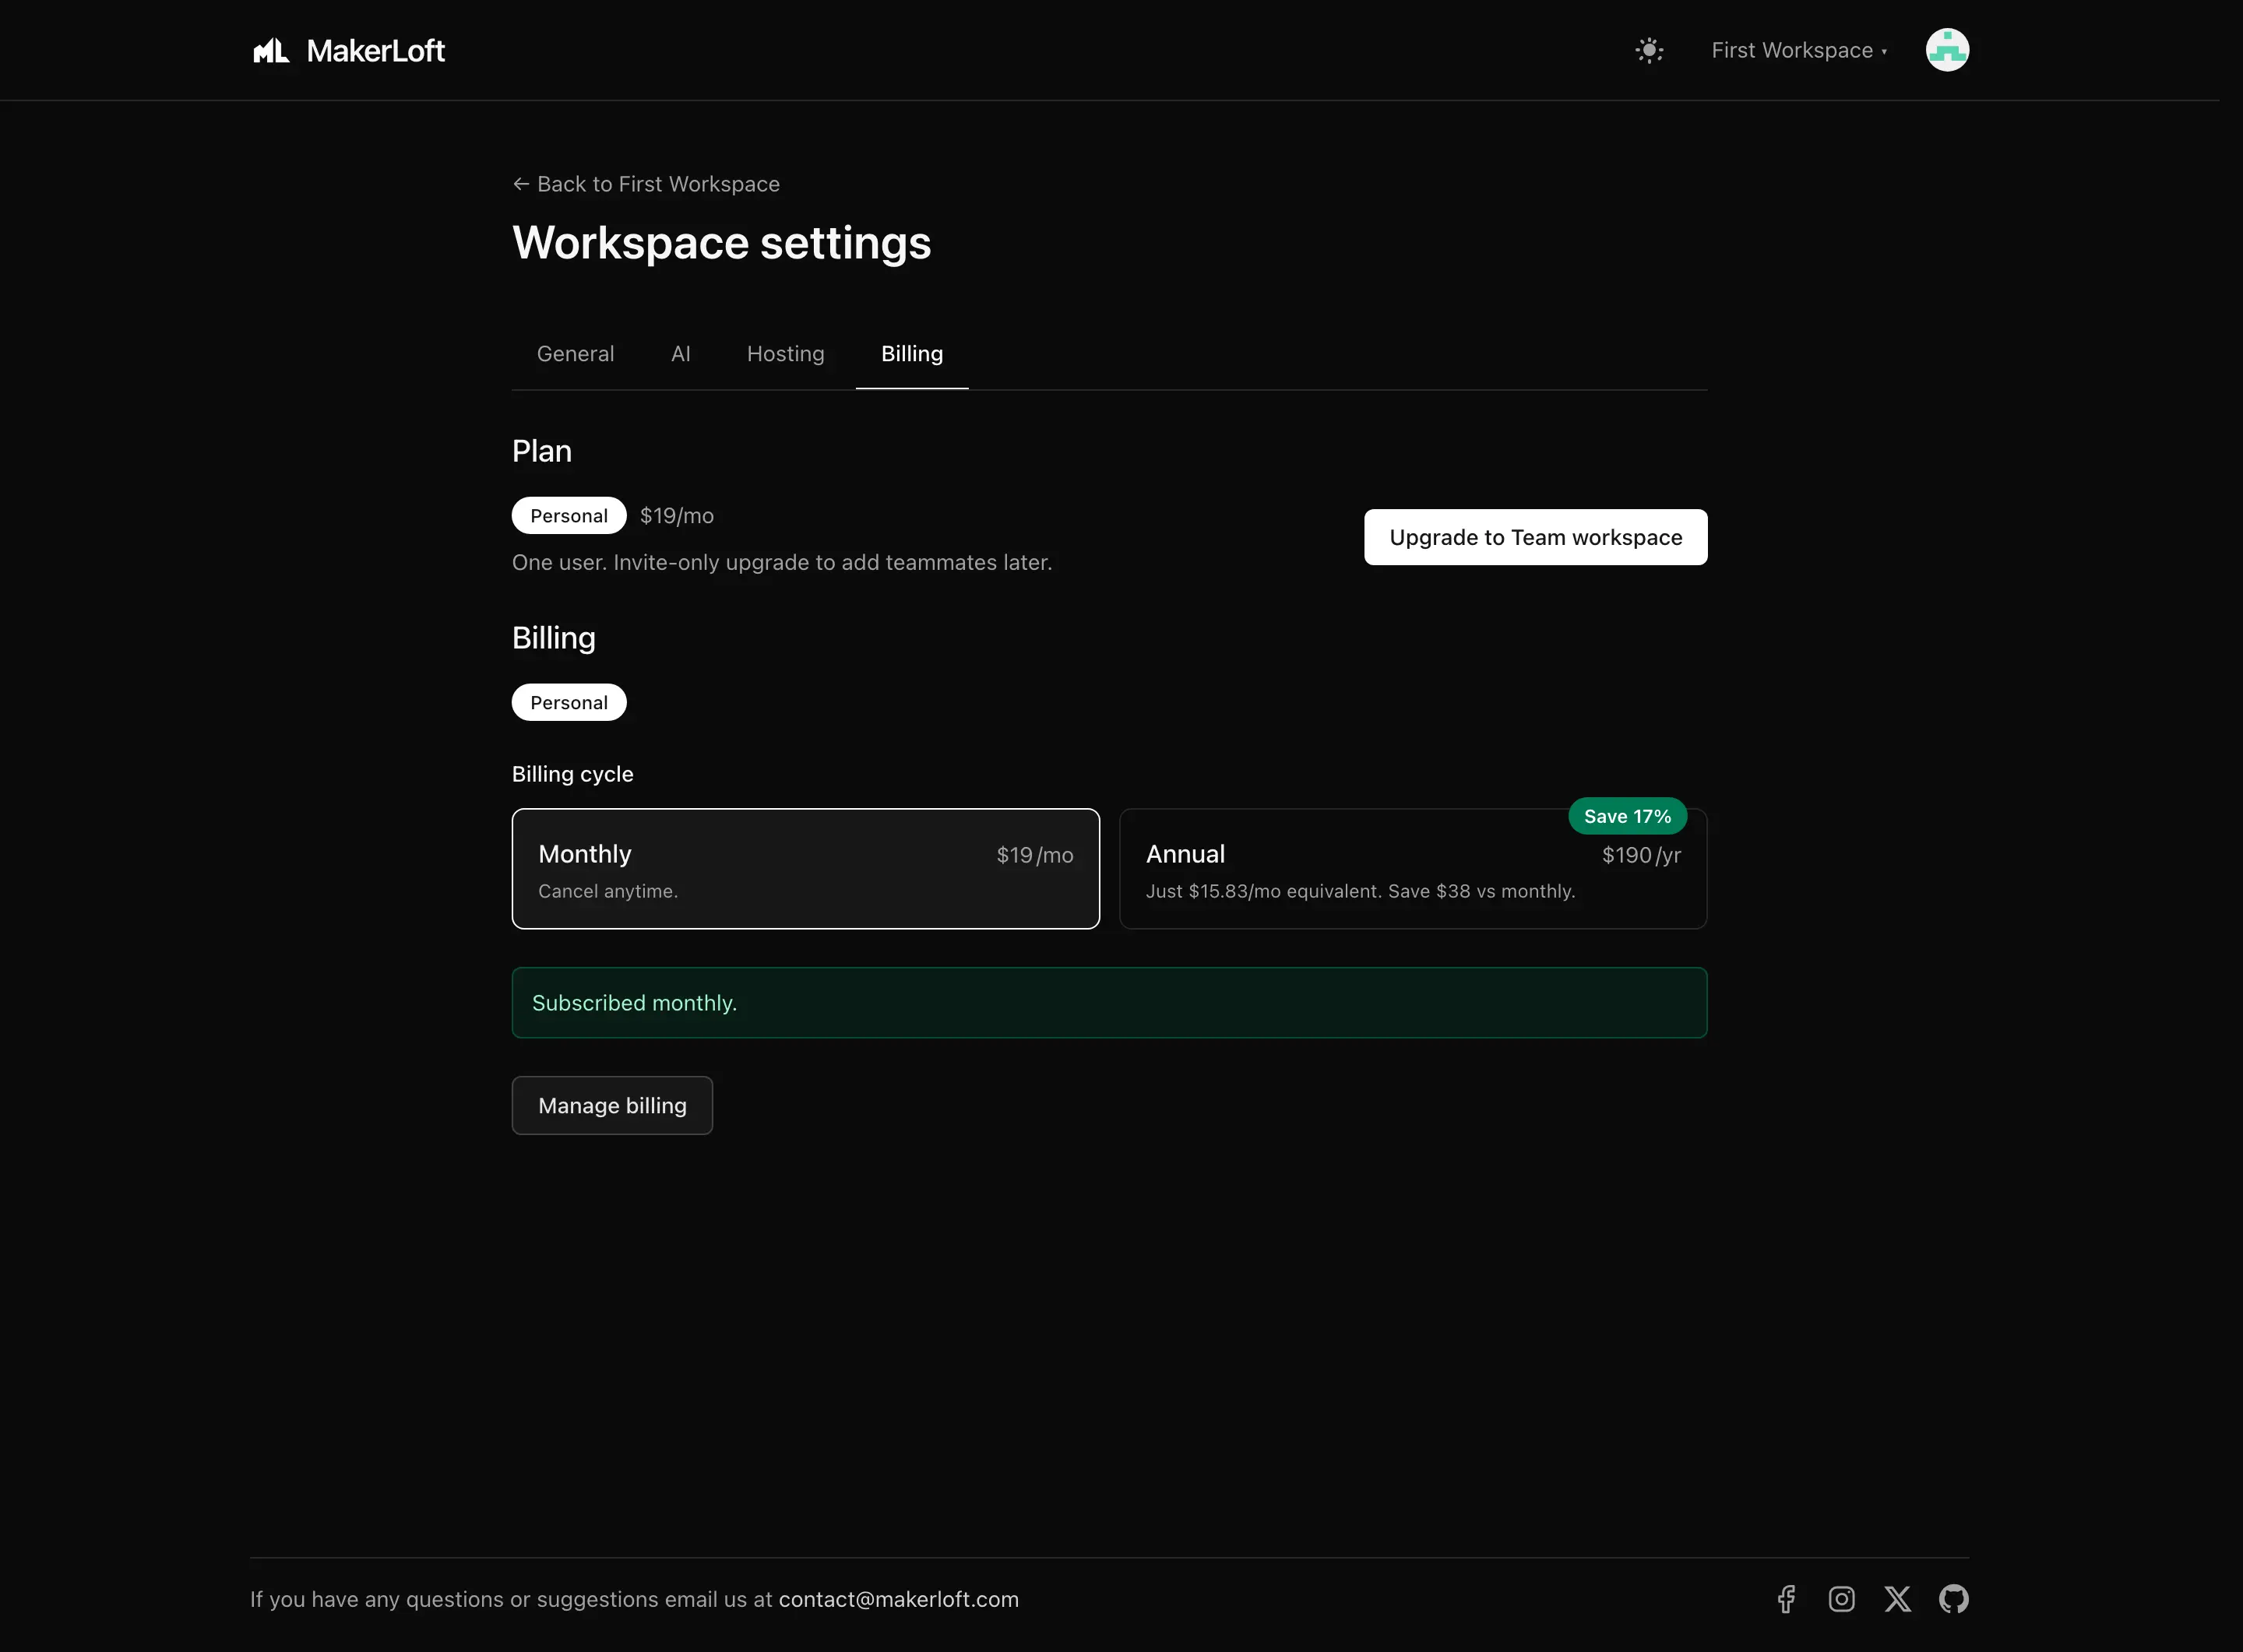Toggle the light/dark theme sun icon
The width and height of the screenshot is (2243, 1652).
tap(1649, 50)
